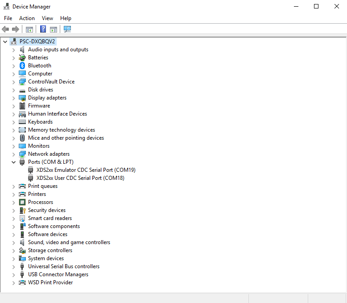Viewport: 347px width, 303px height.
Task: Click the Security devices key icon
Action: coord(23,210)
